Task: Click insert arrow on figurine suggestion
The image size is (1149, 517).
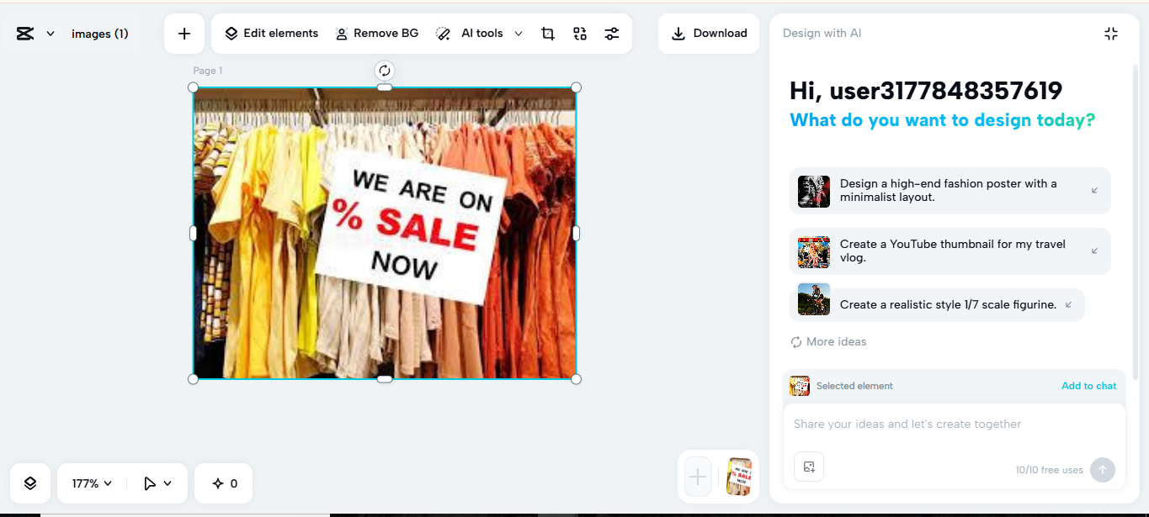Action: point(1068,305)
